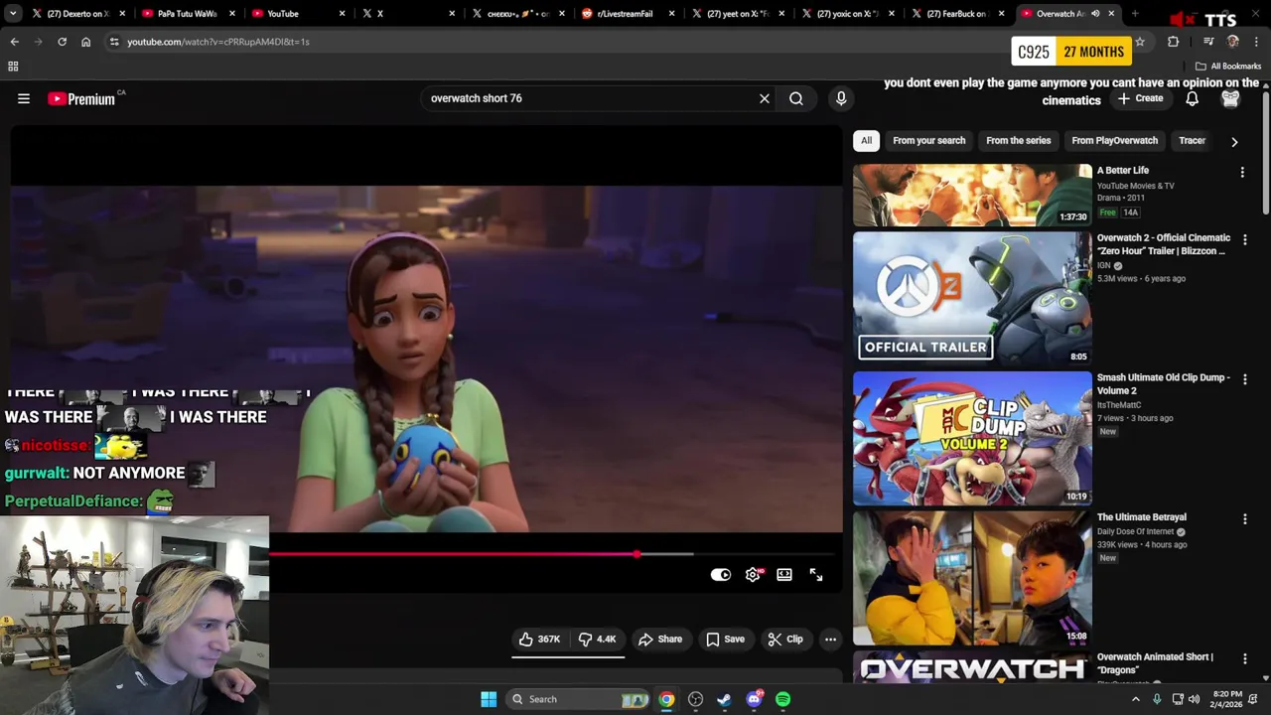Open the Chrome apps grid shortcut

[x=13, y=67]
